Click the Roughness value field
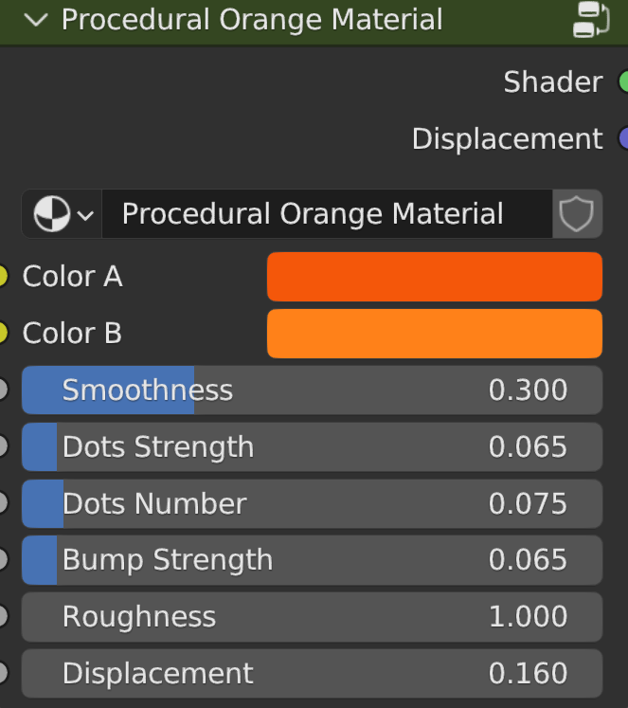628x708 pixels. pyautogui.click(x=312, y=617)
